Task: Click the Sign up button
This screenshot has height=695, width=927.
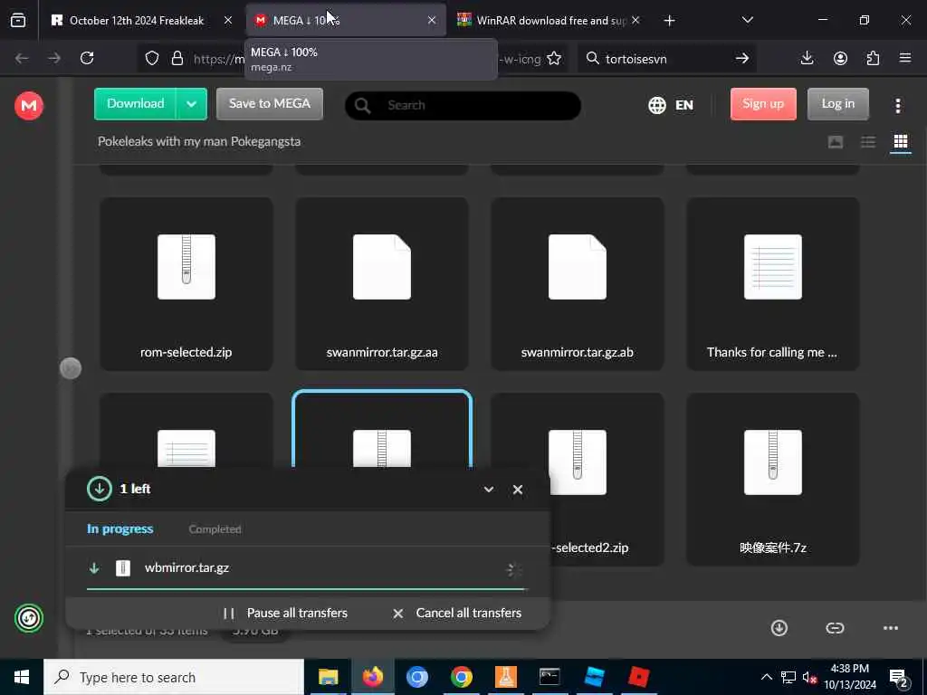Action: [x=763, y=103]
